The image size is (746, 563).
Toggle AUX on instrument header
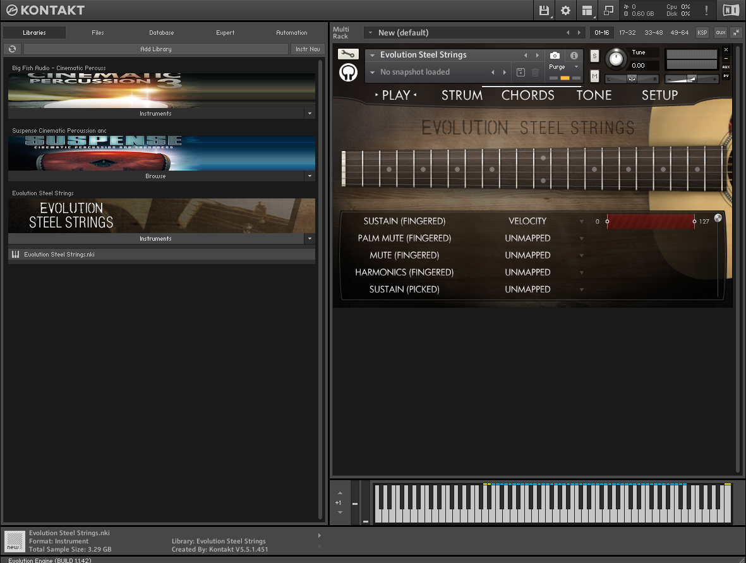click(726, 67)
